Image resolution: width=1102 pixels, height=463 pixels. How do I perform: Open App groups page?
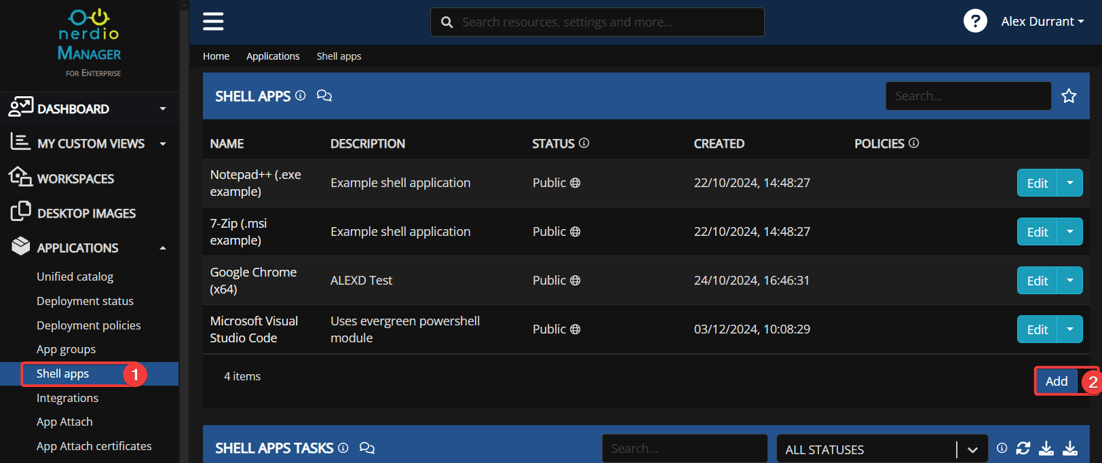[x=66, y=349]
